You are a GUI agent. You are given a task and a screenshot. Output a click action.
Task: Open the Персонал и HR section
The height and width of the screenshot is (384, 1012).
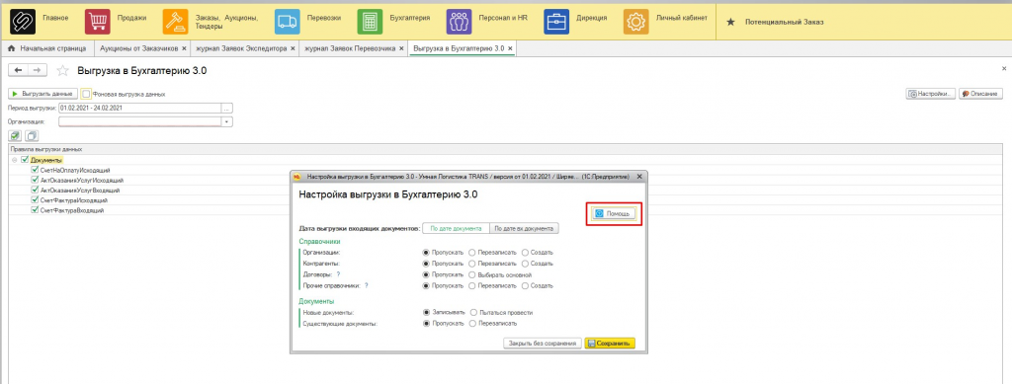point(459,22)
